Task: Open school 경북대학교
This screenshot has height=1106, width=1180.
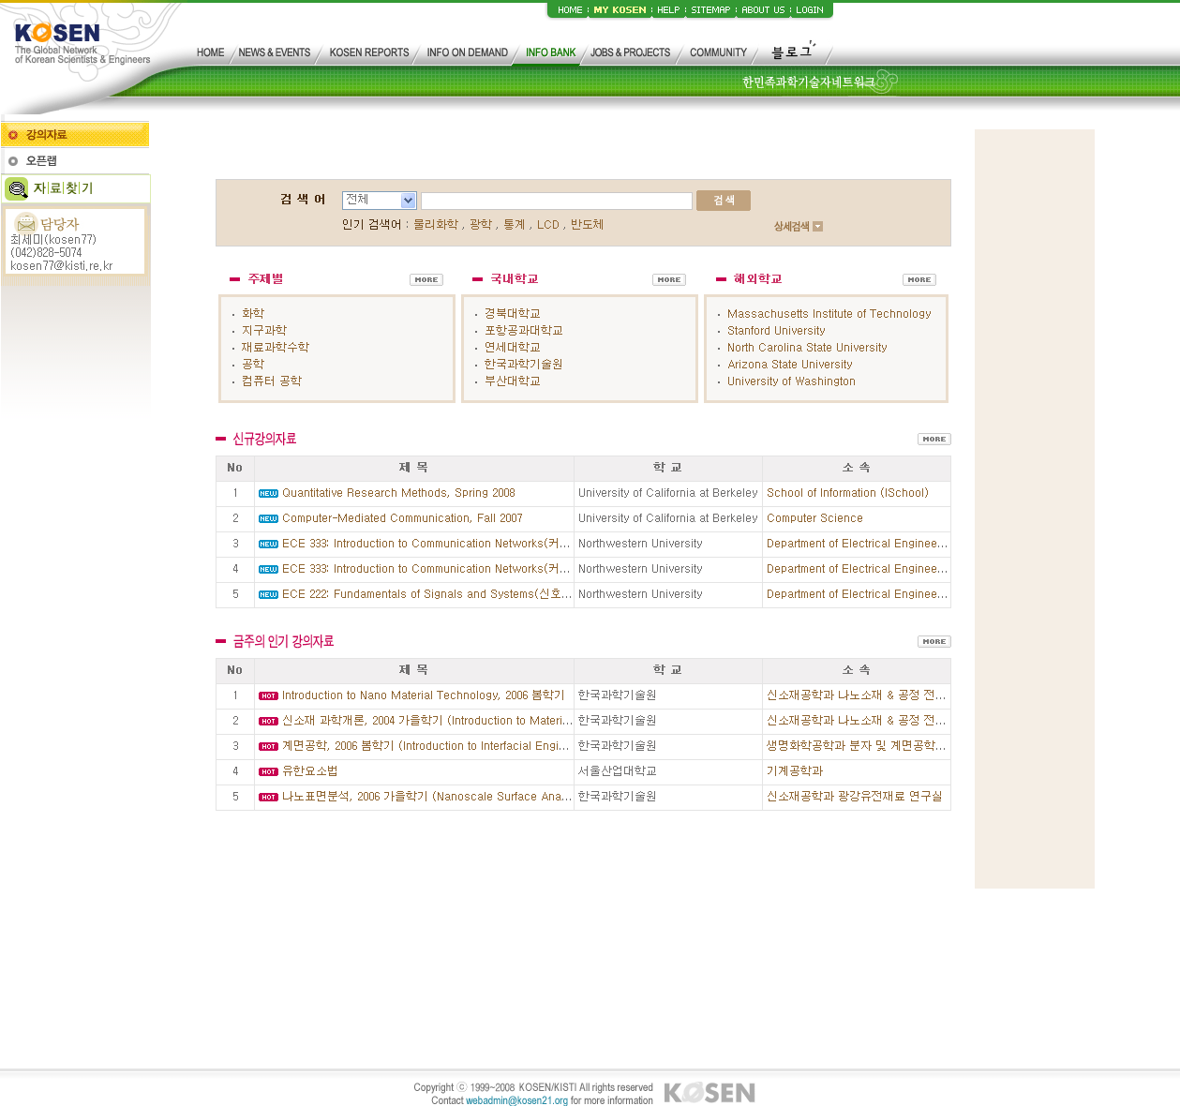Action: (513, 313)
